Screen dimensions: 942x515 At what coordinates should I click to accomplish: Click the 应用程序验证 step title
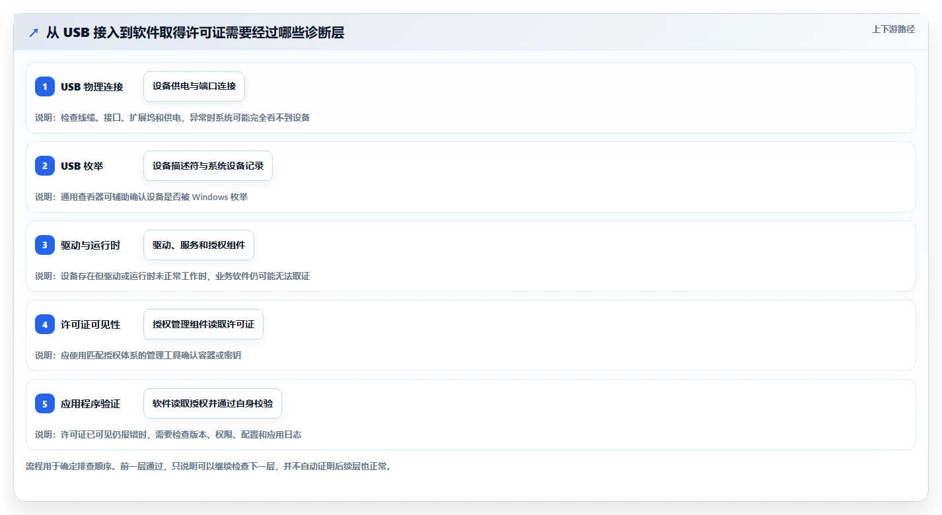point(91,403)
